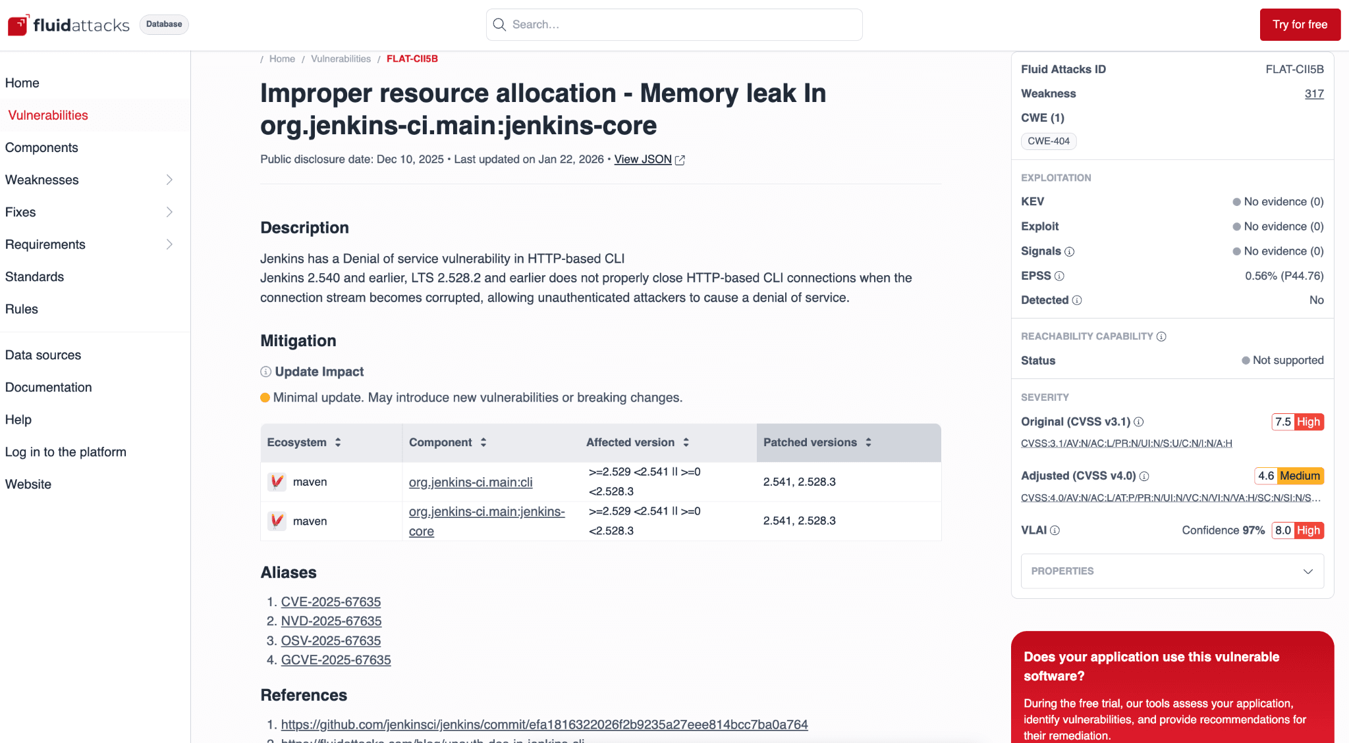Sort by Patched versions column
This screenshot has width=1349, height=743.
[868, 442]
